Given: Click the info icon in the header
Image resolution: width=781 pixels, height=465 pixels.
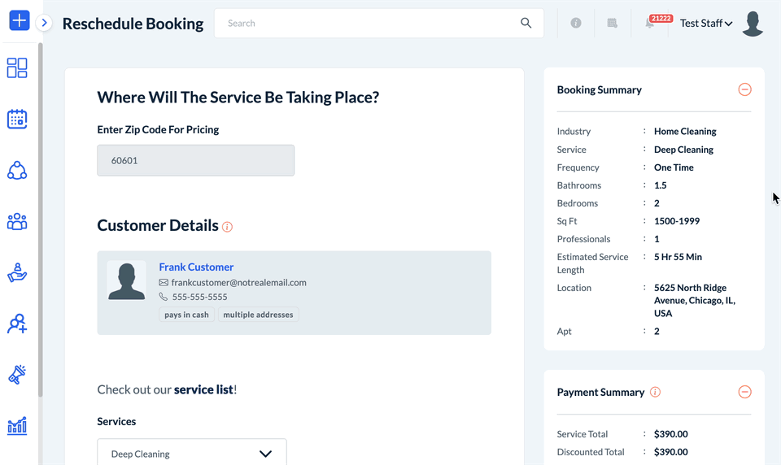Looking at the screenshot, I should 576,24.
